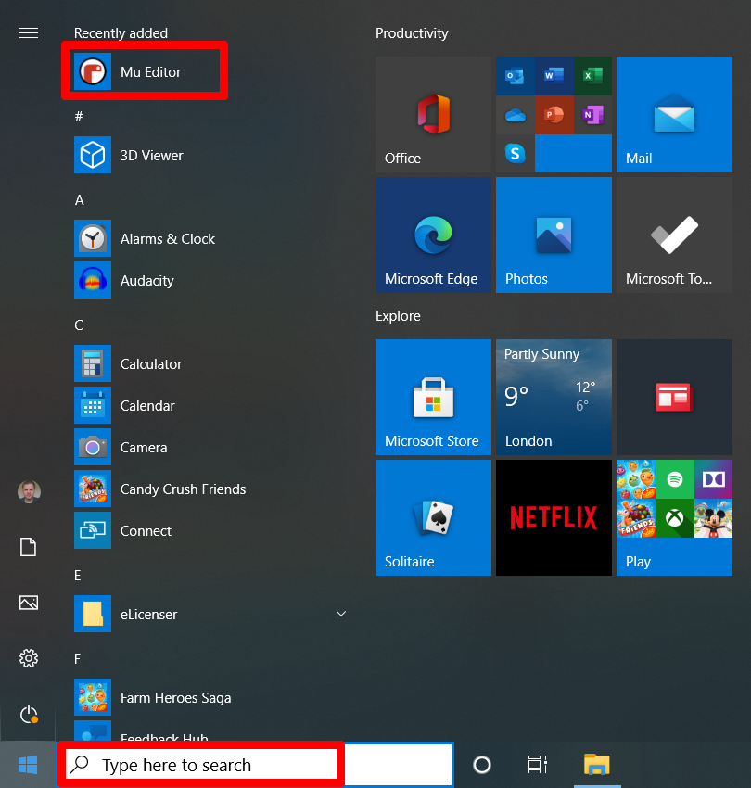Viewport: 751px width, 788px height.
Task: Click the Explore group header
Action: 398,316
